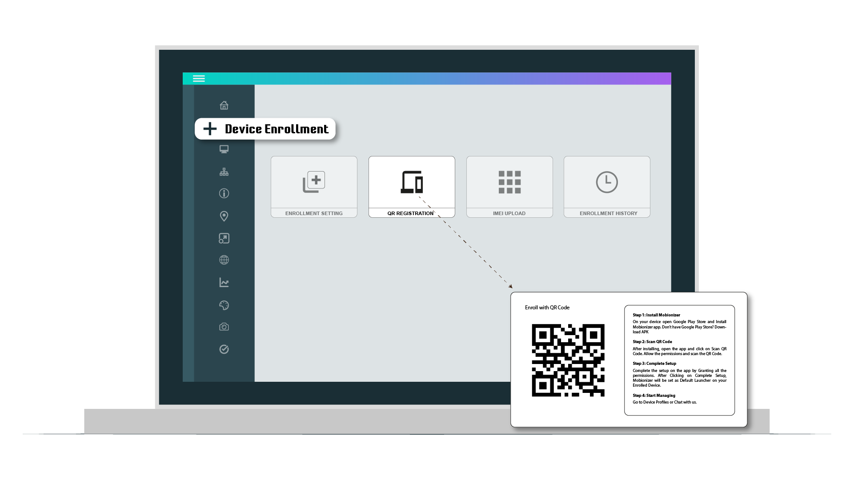The height and width of the screenshot is (480, 854).
Task: Open the info icon in the sidebar
Action: (x=224, y=194)
